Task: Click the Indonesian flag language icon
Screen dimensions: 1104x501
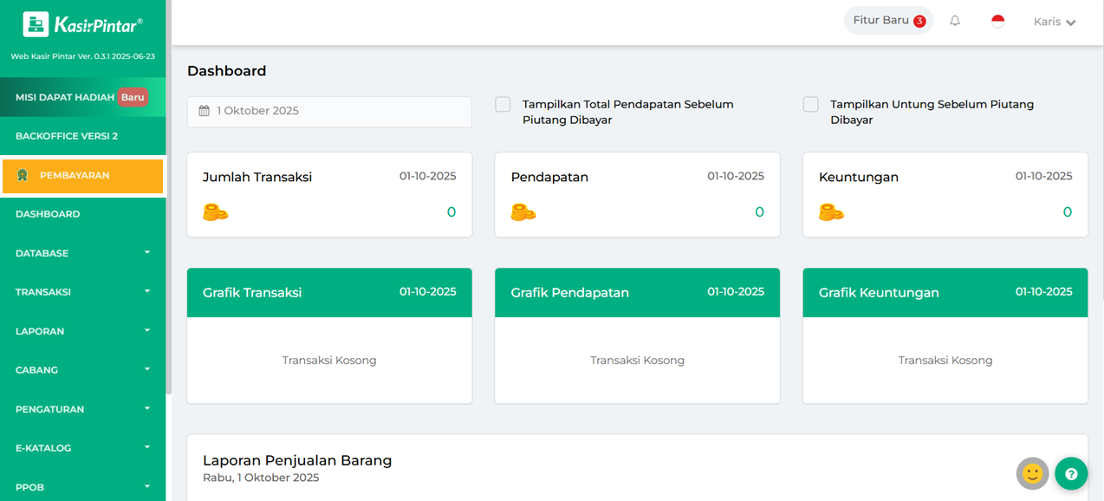Action: [997, 21]
